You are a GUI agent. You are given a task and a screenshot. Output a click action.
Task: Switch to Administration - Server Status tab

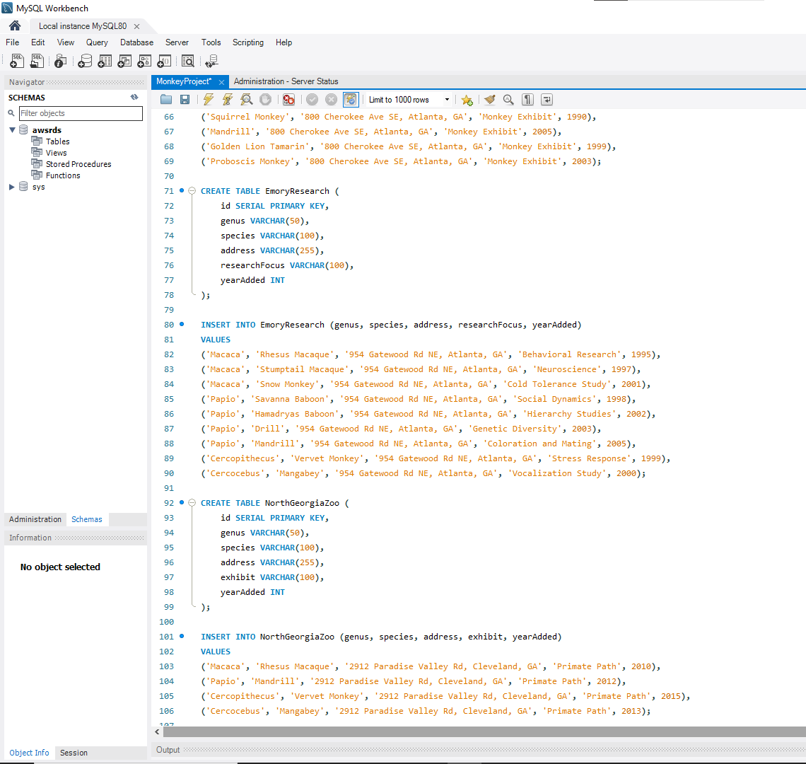click(x=286, y=81)
